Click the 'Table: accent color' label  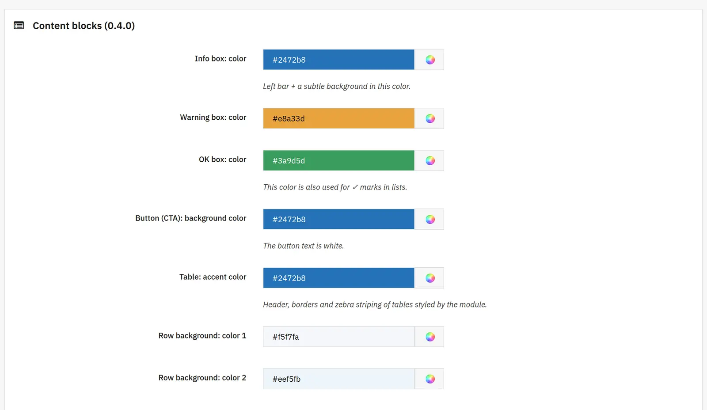[213, 277]
